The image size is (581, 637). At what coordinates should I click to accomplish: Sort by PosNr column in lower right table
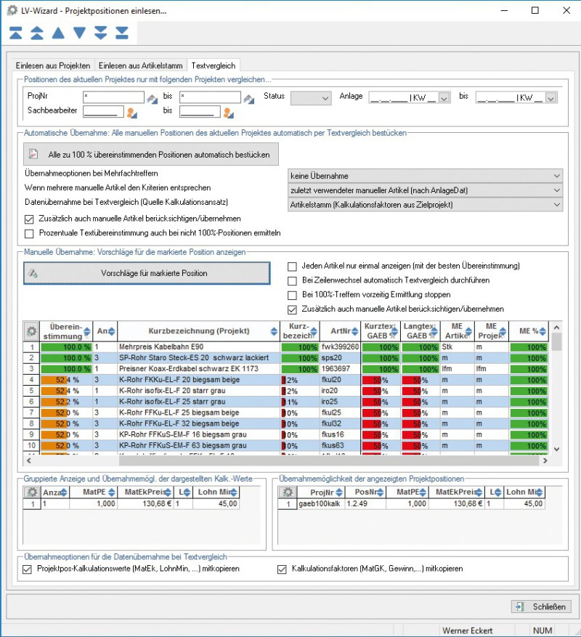coord(381,492)
